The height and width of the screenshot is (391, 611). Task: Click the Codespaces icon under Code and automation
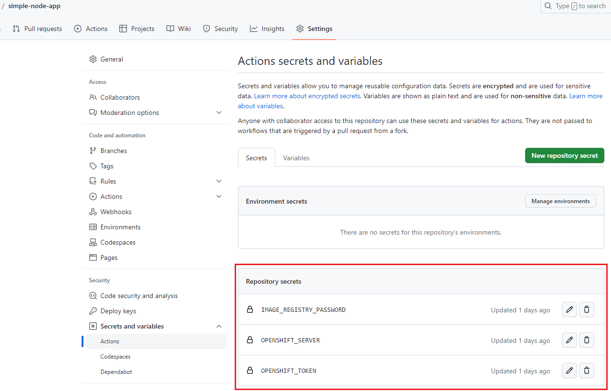93,242
